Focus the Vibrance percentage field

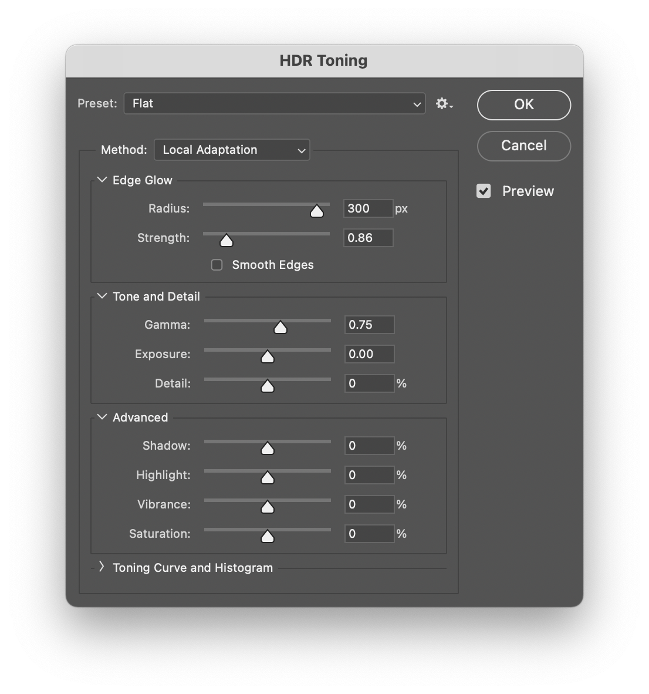370,504
